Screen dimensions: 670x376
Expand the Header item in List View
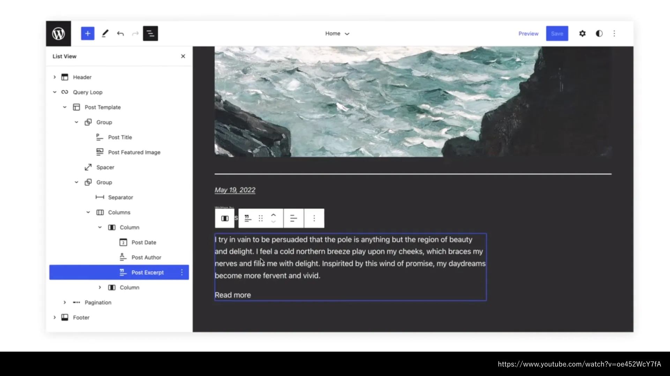(x=54, y=77)
